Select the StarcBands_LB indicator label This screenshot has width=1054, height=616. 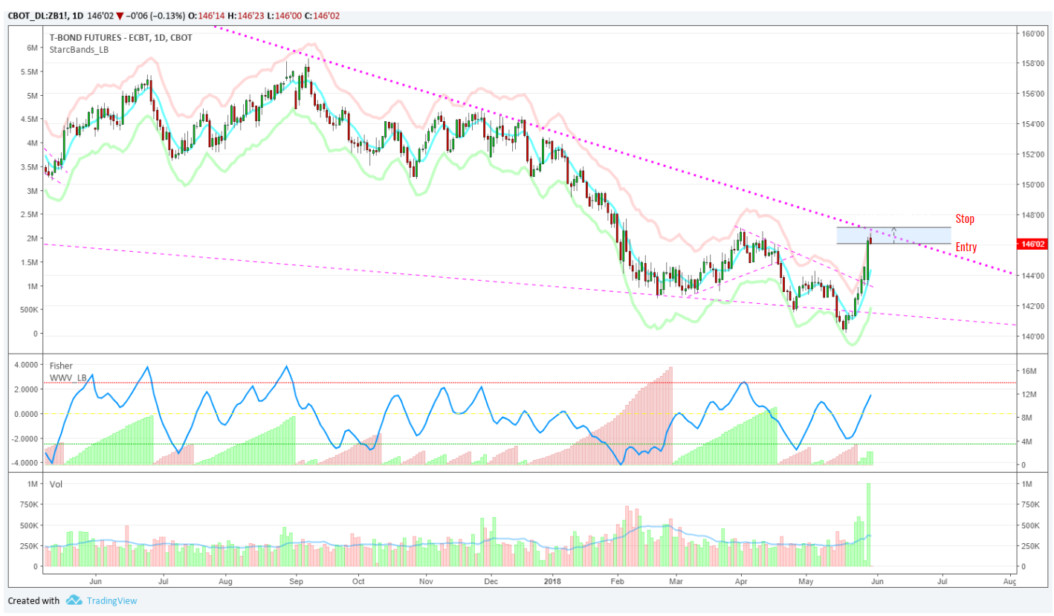coord(77,49)
